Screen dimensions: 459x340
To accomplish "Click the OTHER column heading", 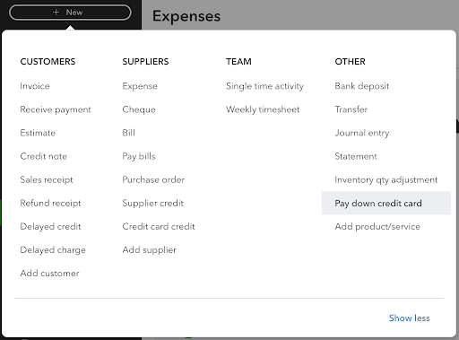I will tap(350, 62).
